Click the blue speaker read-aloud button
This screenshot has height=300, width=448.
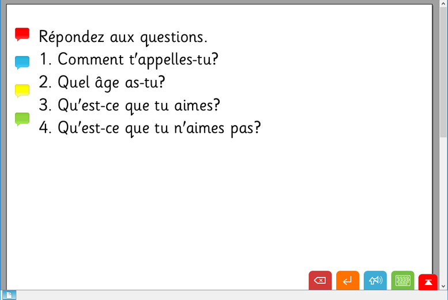coord(375,280)
